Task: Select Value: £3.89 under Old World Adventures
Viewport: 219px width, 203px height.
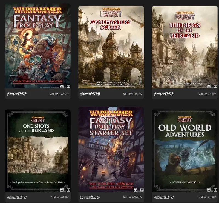Action: pyautogui.click(x=207, y=197)
